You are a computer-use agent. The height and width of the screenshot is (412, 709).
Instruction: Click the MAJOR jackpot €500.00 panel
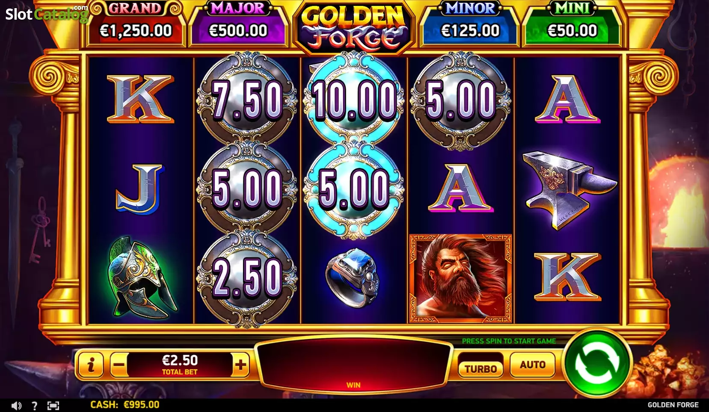[x=238, y=24]
